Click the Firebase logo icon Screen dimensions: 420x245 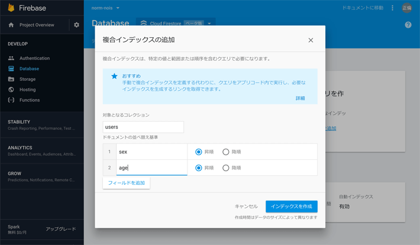[x=11, y=8]
